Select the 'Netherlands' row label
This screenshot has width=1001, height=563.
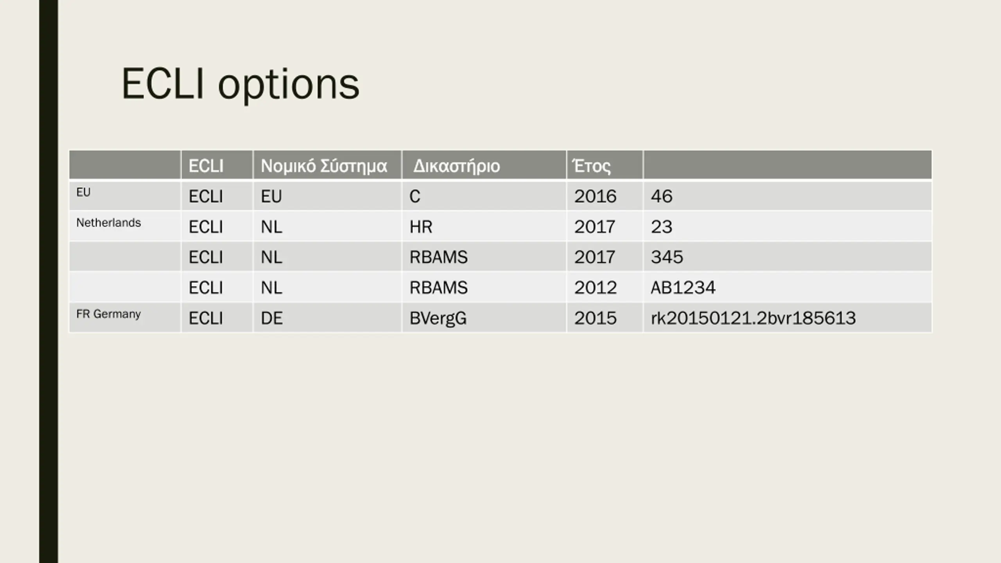point(108,222)
